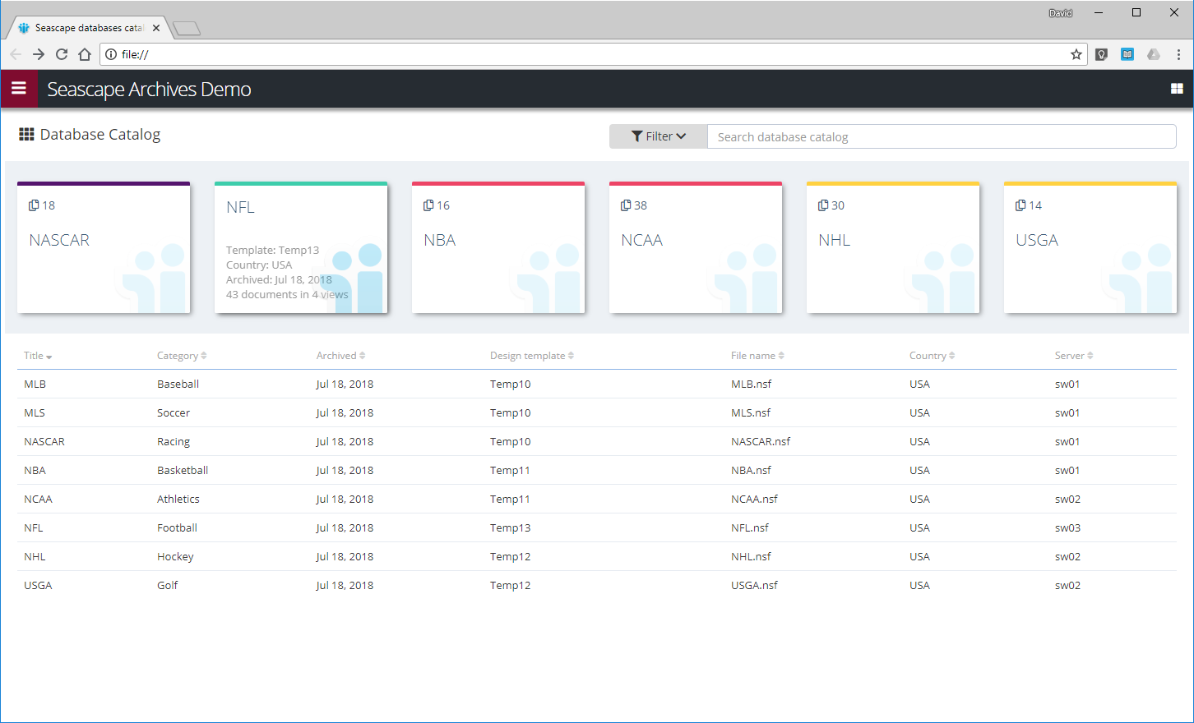Open the Filter dropdown
Image resolution: width=1194 pixels, height=723 pixels.
659,136
